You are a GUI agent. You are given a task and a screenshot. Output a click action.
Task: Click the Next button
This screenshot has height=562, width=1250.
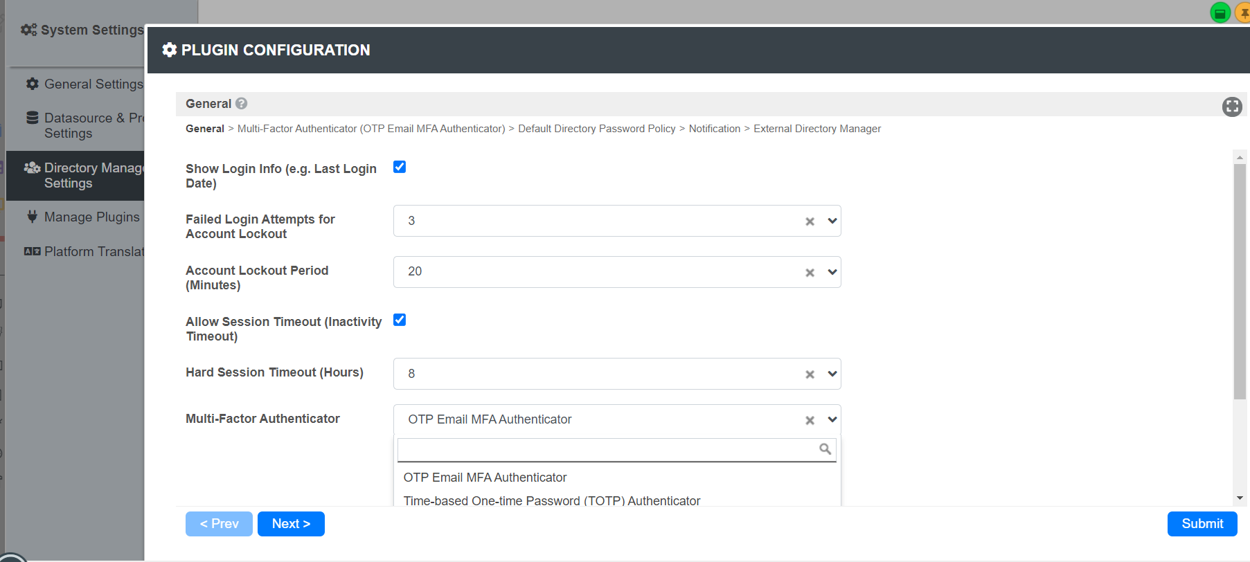tap(291, 524)
